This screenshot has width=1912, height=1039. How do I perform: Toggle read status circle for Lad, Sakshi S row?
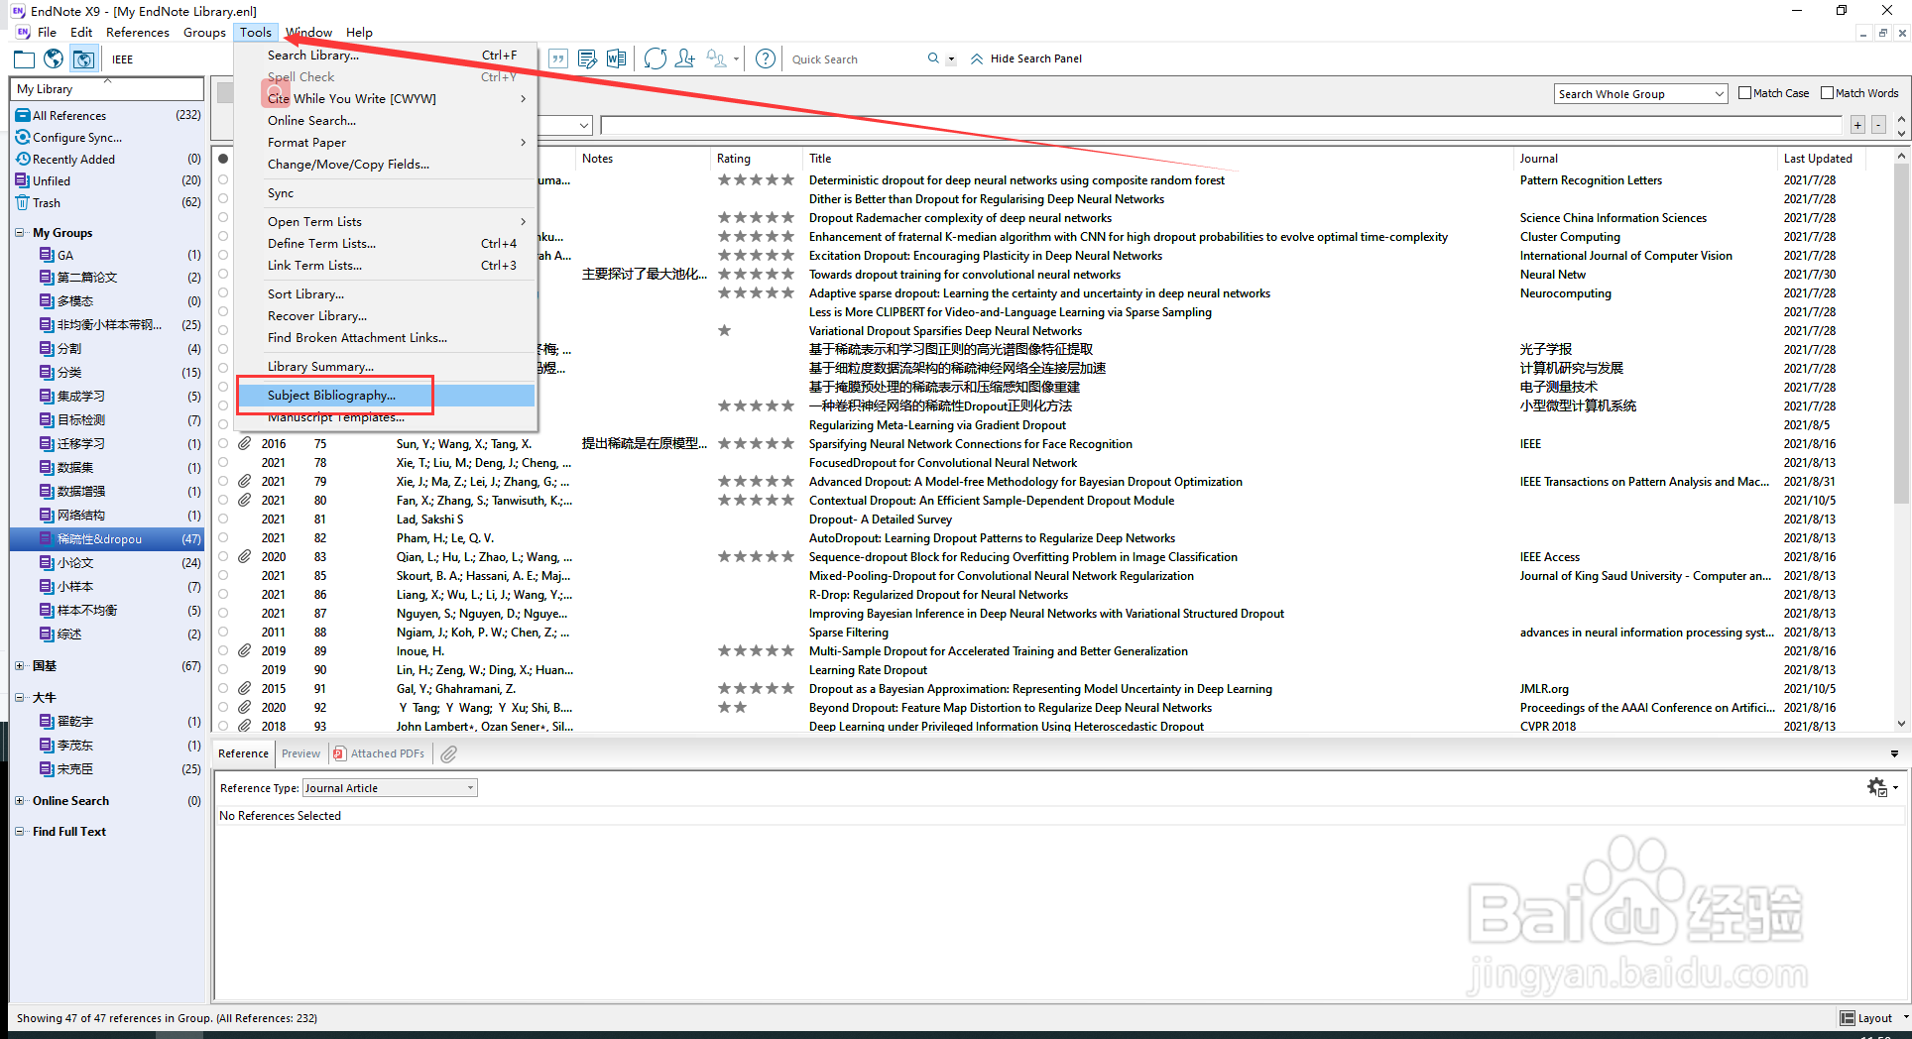click(x=223, y=519)
